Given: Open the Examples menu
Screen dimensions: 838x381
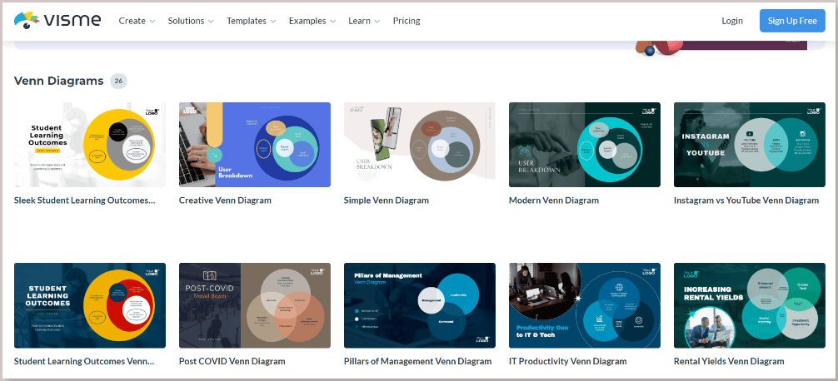Looking at the screenshot, I should pos(312,21).
